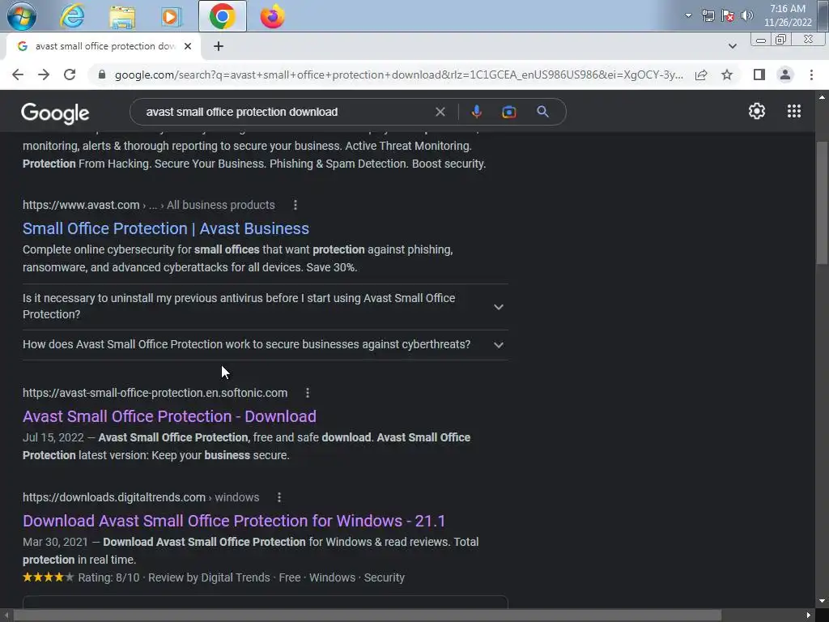The width and height of the screenshot is (829, 622).
Task: Launch Firefox from the taskbar
Action: point(272,16)
